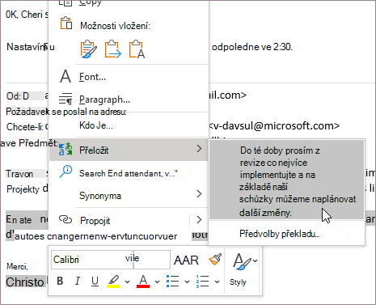Image resolution: width=376 pixels, height=305 pixels.
Task: Apply red font color
Action: tap(143, 282)
